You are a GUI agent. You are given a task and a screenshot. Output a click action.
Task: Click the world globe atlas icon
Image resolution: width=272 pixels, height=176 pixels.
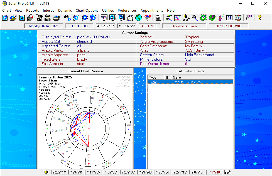(139, 18)
